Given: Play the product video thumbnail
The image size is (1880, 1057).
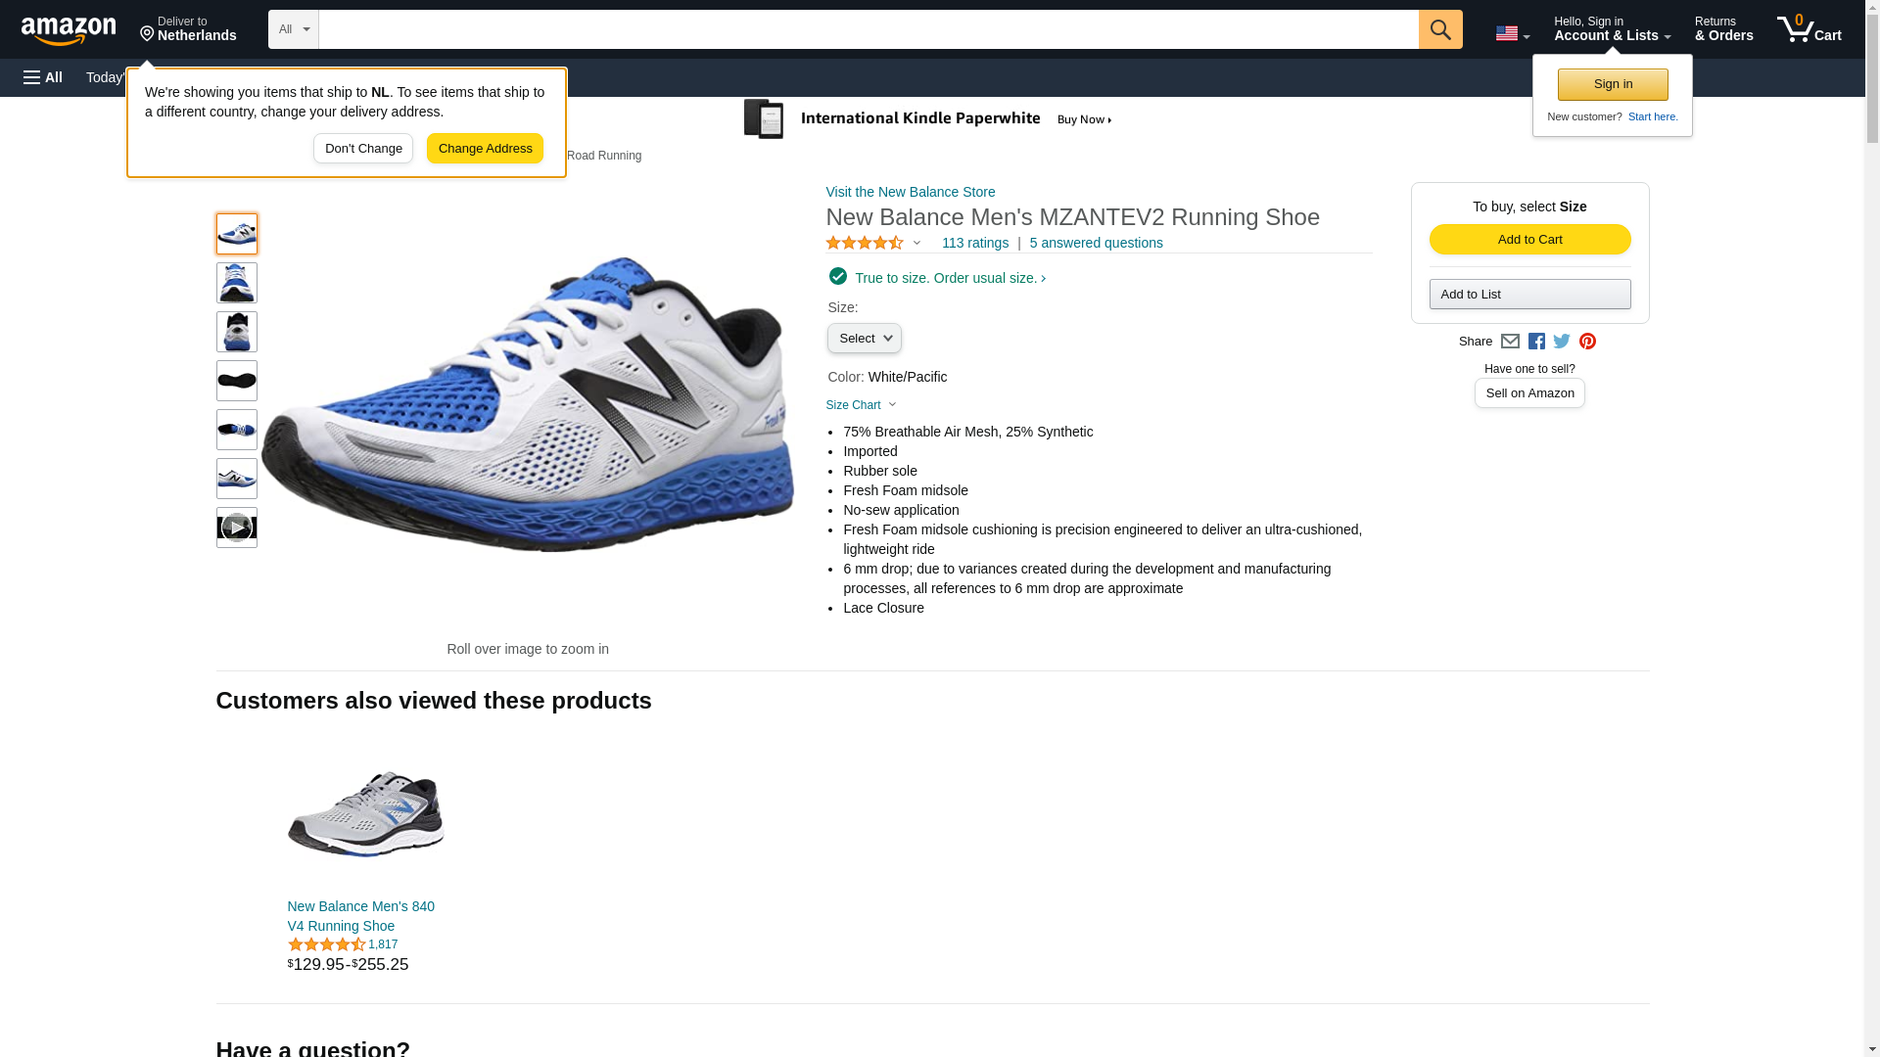Looking at the screenshot, I should (237, 528).
